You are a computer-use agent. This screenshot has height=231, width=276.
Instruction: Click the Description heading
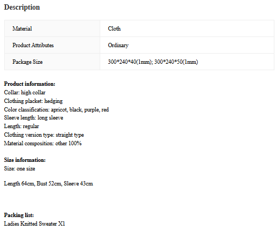[22, 8]
